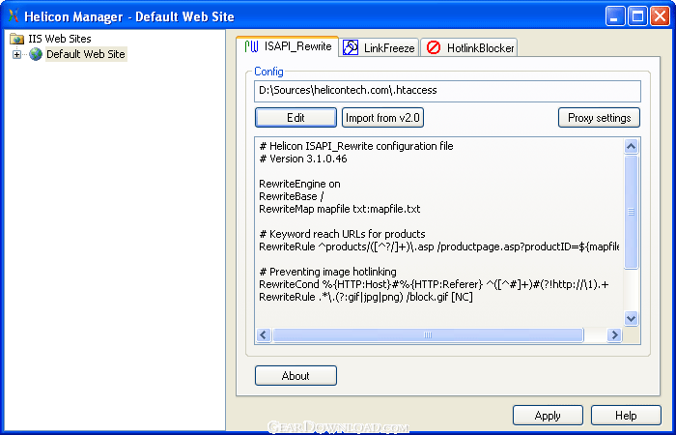676x435 pixels.
Task: Close the Helicon Manager window
Action: click(x=660, y=16)
